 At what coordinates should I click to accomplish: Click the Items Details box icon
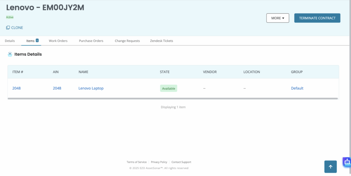coord(10,54)
